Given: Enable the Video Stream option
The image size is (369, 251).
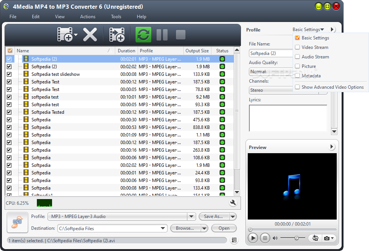Looking at the screenshot, I should point(298,47).
